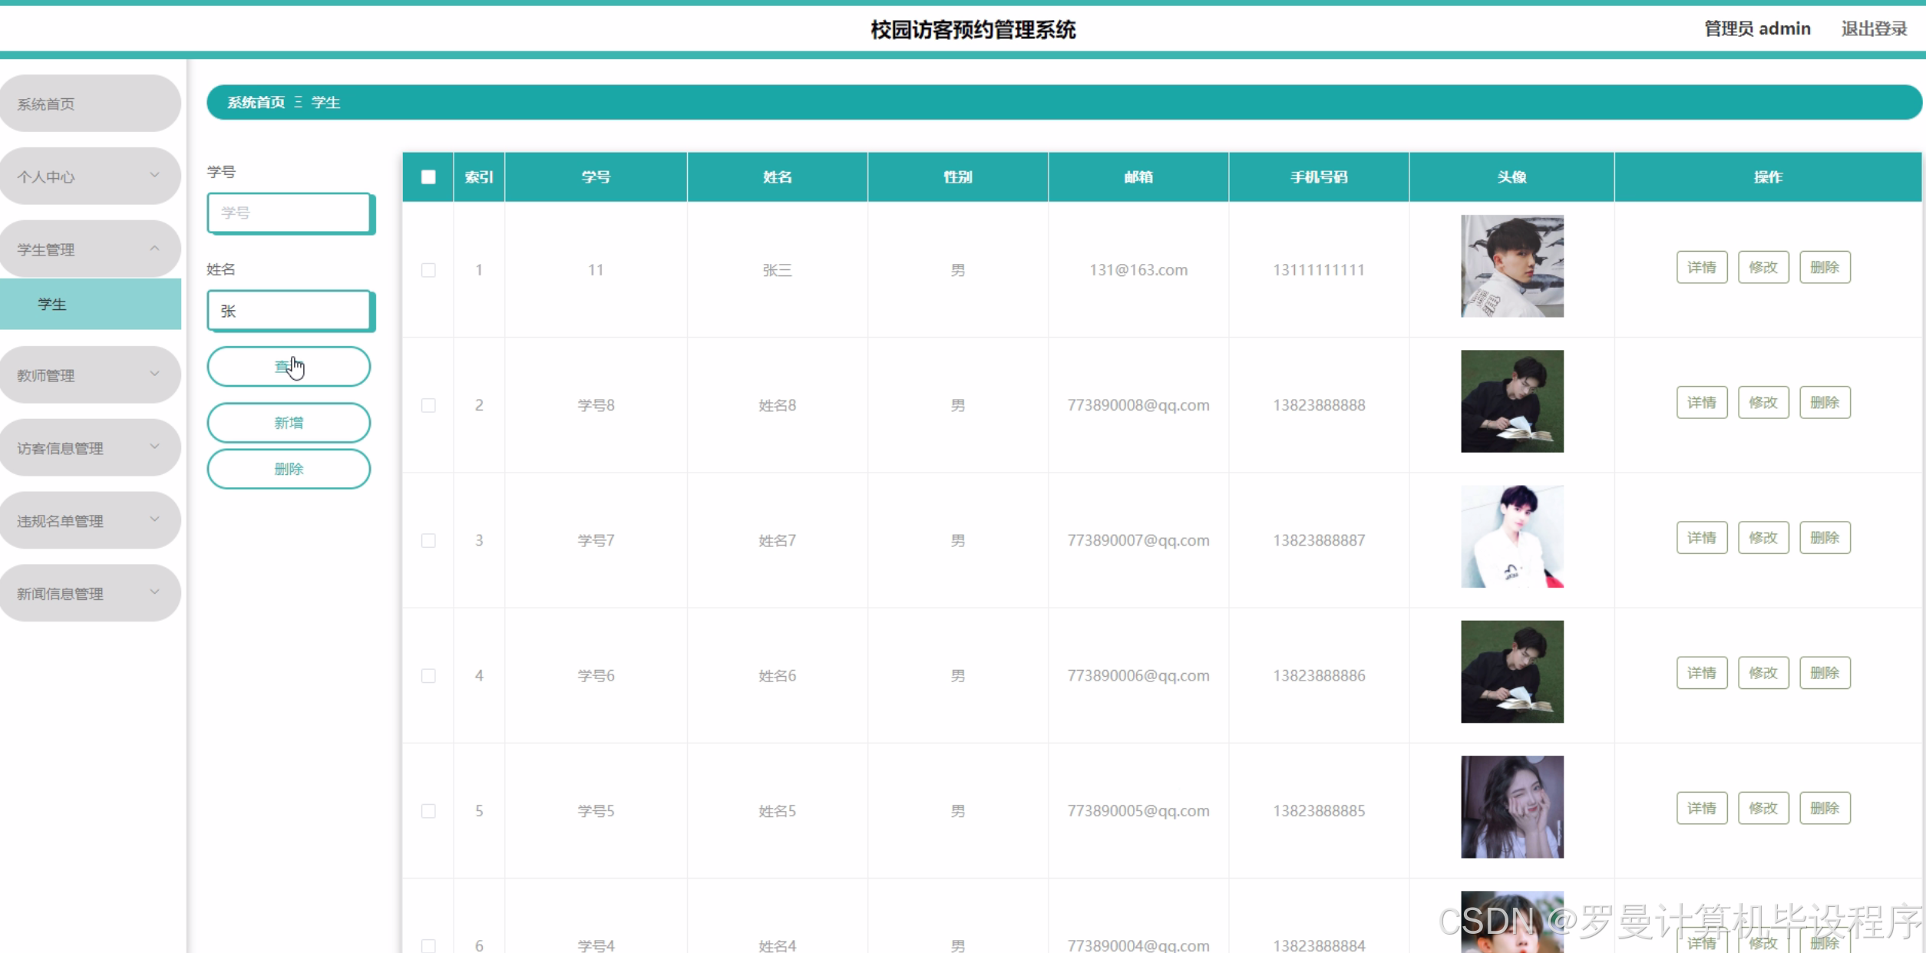Expand the 教师管理 menu chevron
Screen dimensions: 1926x953
[x=154, y=374]
